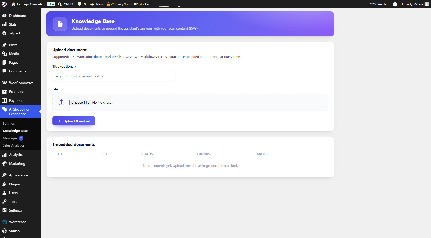Click the Coming Soon · BR blocked link
The height and width of the screenshot is (238, 431).
point(131,4)
